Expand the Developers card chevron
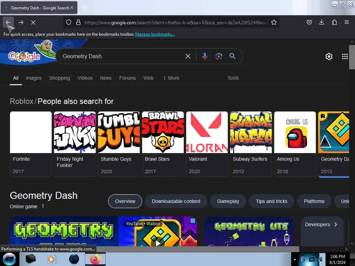Image resolution: width=355 pixels, height=266 pixels. [336, 224]
